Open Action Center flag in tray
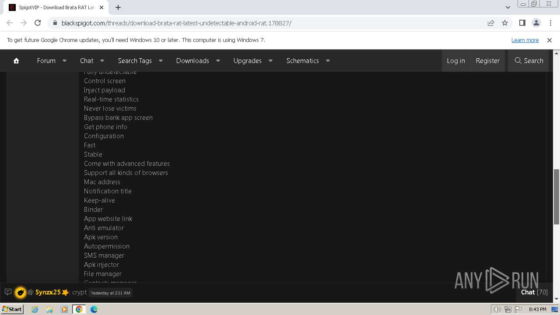 pos(518,309)
